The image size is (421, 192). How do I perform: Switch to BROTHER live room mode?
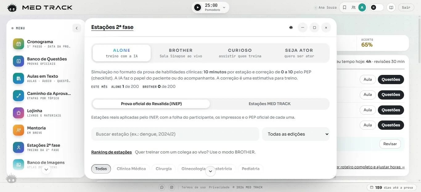181,53
